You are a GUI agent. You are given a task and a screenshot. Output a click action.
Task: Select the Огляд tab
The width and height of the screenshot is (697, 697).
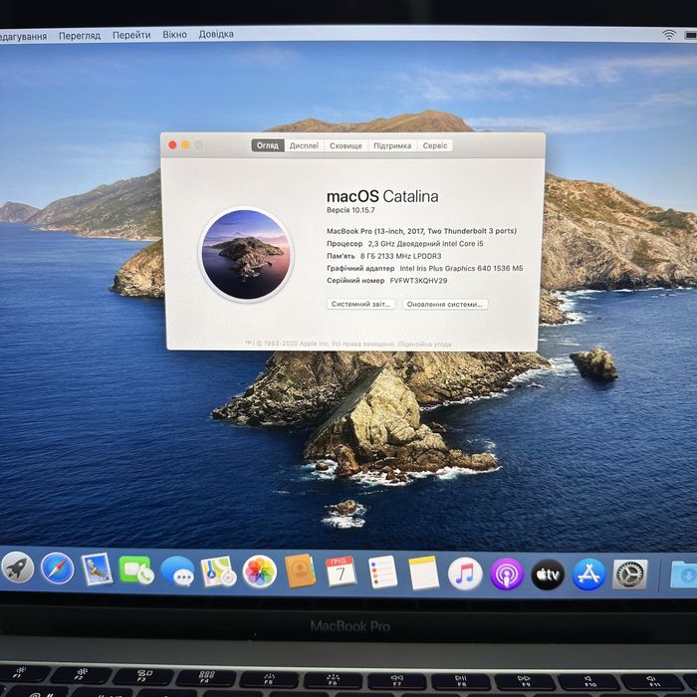coord(268,145)
